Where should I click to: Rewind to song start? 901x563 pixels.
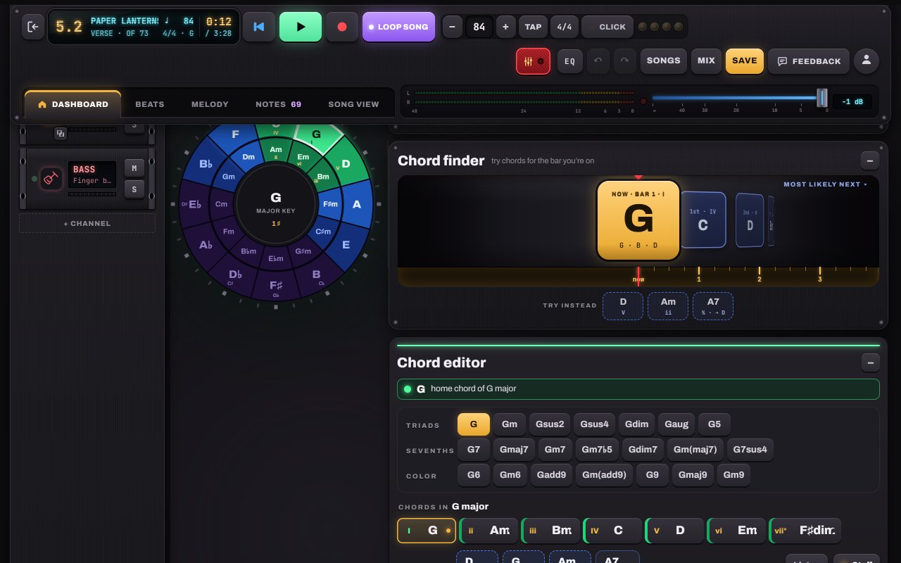(259, 27)
